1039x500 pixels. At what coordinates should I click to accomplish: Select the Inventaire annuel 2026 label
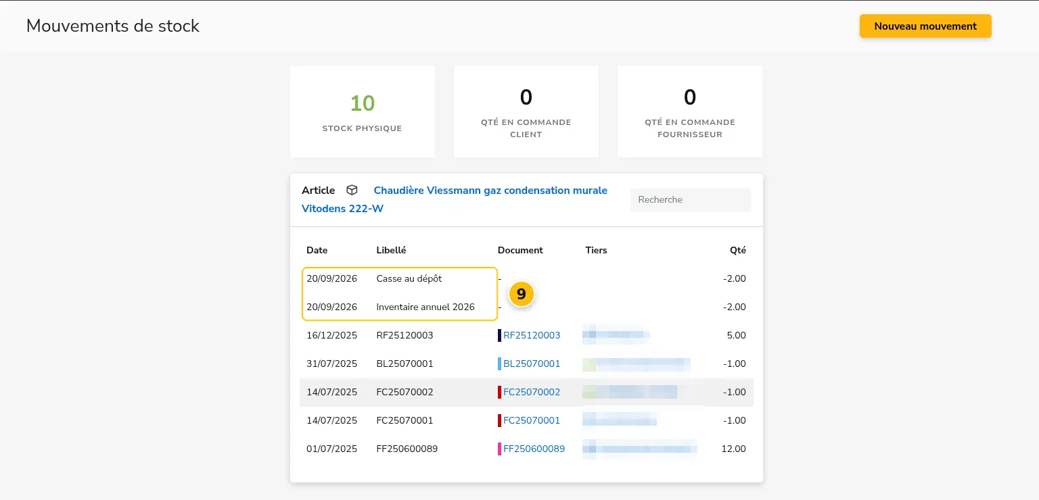tap(425, 307)
